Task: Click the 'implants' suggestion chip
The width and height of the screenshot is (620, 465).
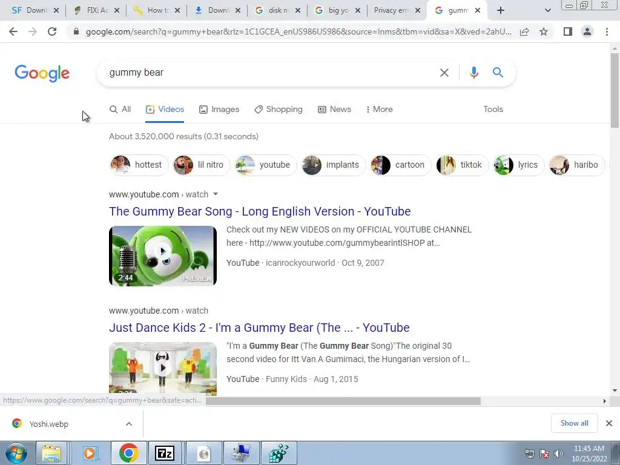Action: tap(333, 165)
